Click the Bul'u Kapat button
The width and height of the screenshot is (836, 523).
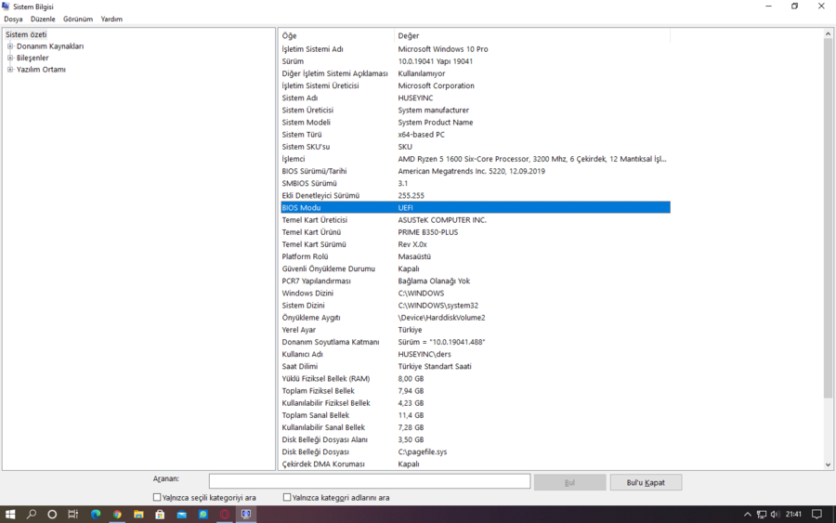point(646,482)
